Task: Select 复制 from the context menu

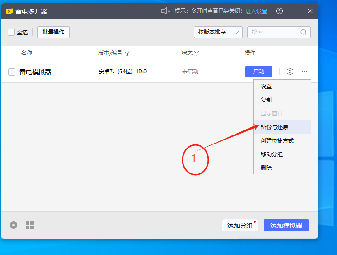Action: pos(282,100)
